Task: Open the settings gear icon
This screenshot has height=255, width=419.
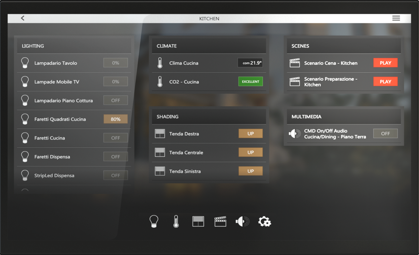Action: tap(264, 221)
